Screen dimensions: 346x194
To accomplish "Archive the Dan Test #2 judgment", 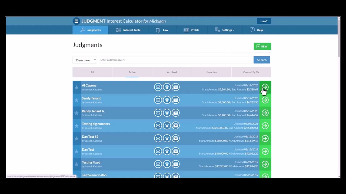I will point(176,138).
